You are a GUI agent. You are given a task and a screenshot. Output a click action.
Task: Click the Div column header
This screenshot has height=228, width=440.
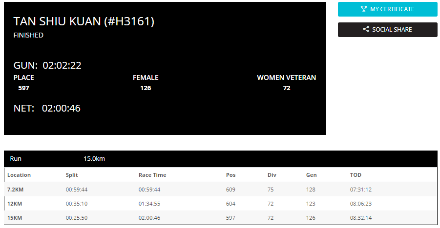coord(272,175)
